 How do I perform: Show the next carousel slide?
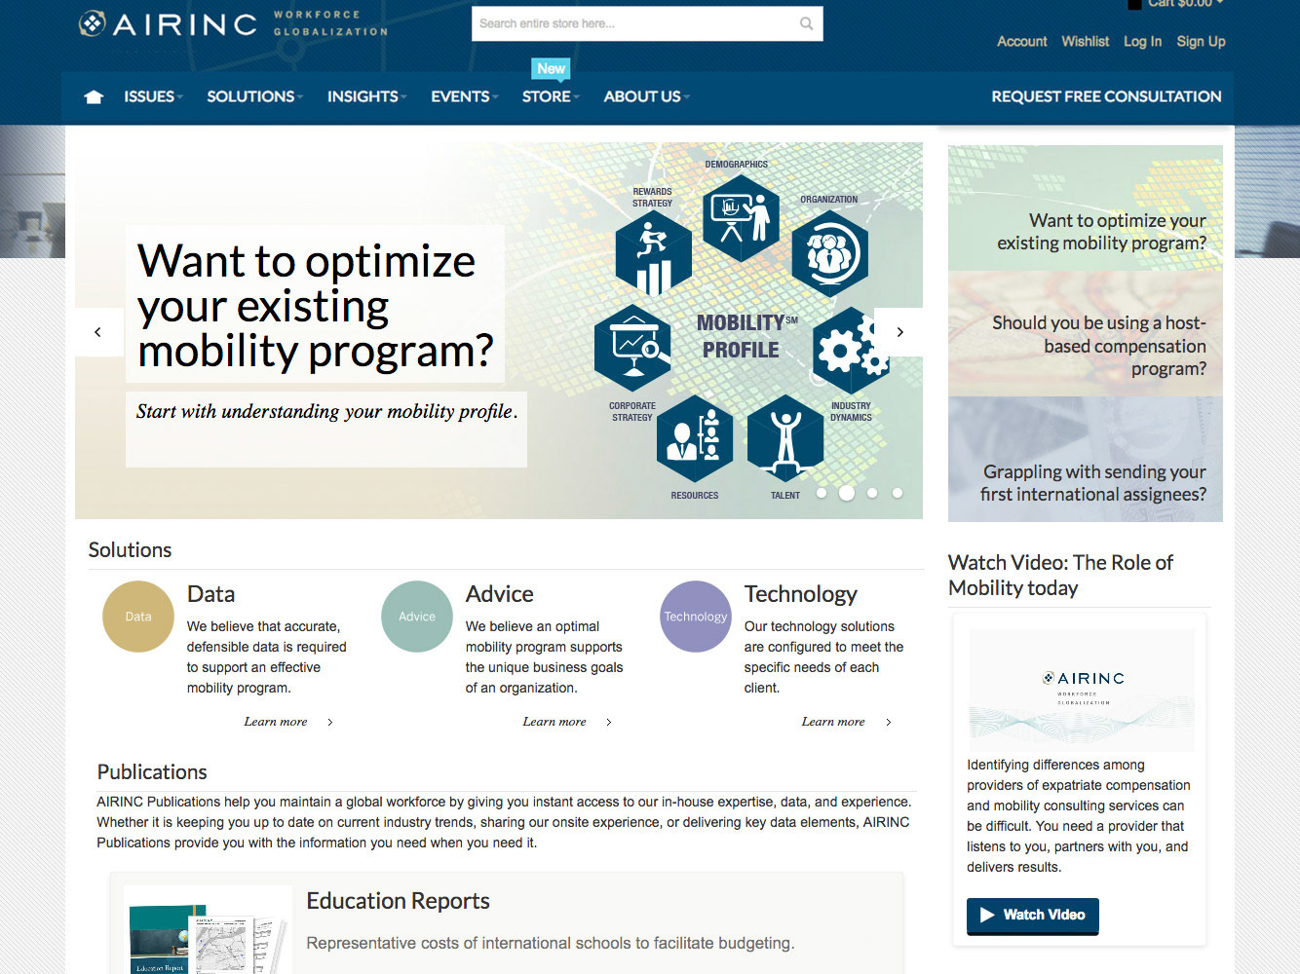pos(899,332)
